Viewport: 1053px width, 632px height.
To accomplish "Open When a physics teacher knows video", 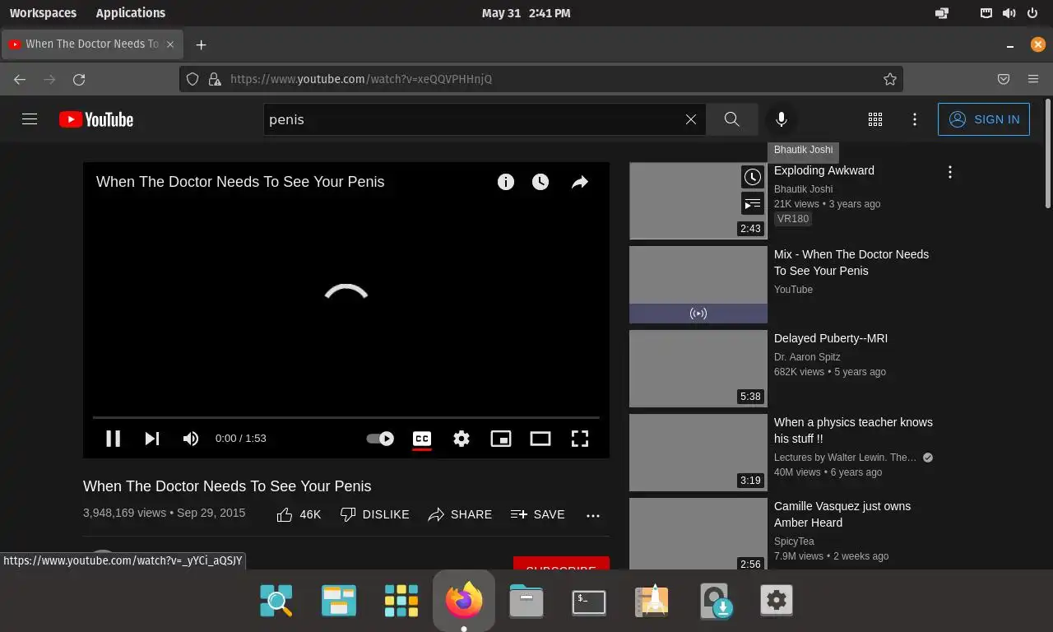I will tap(853, 430).
